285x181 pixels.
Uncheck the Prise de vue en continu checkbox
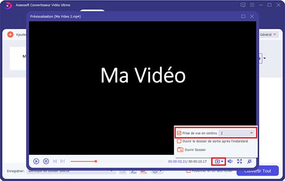(x=179, y=133)
